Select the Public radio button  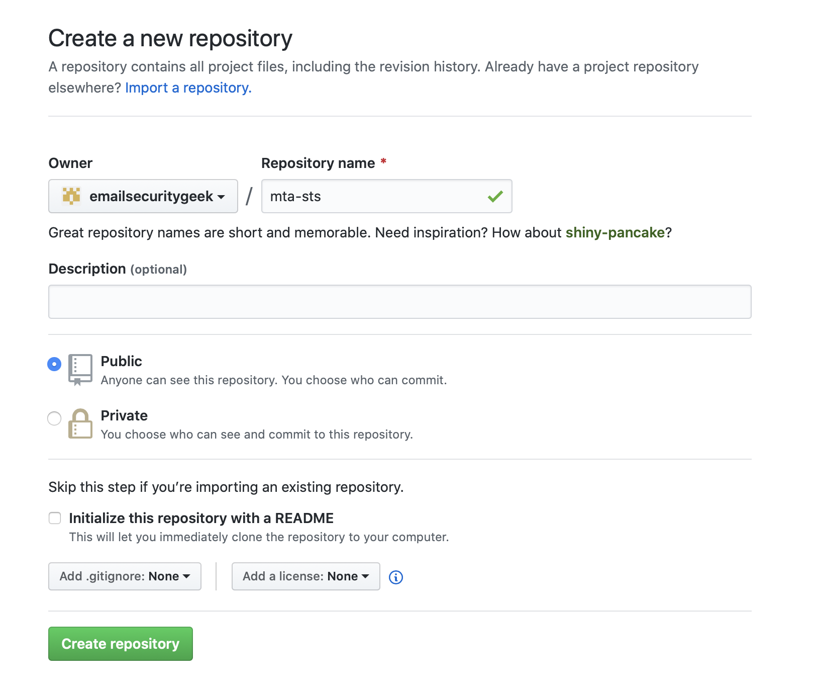pyautogui.click(x=54, y=364)
